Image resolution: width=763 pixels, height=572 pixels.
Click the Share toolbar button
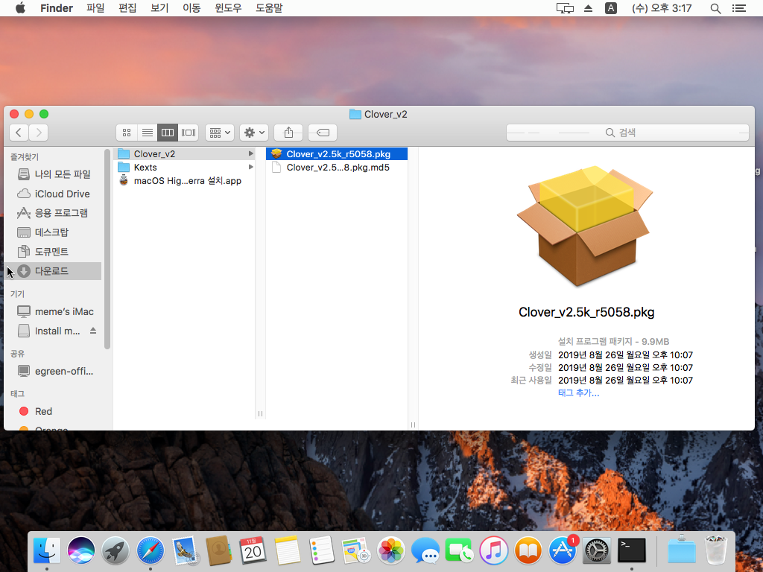(x=288, y=133)
